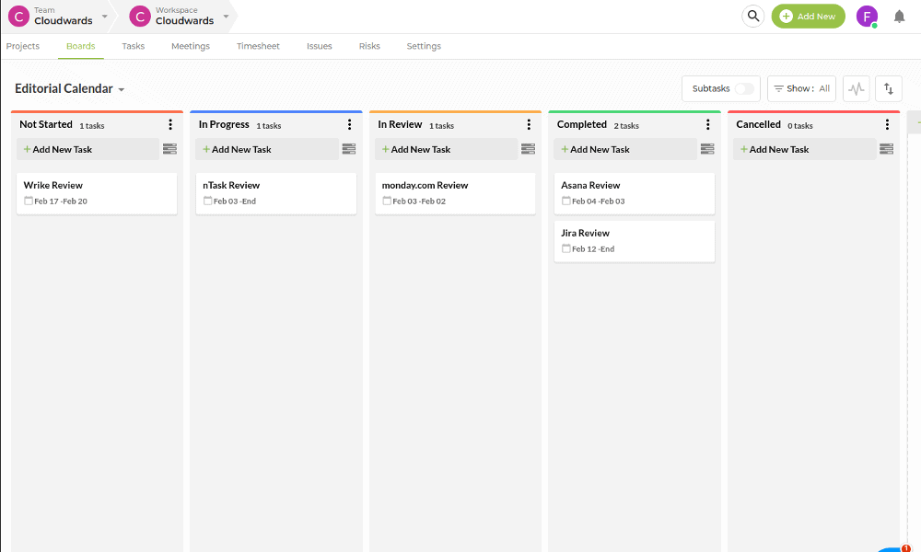Switch to the Issues tab
Viewport: 921px width, 552px height.
(319, 46)
